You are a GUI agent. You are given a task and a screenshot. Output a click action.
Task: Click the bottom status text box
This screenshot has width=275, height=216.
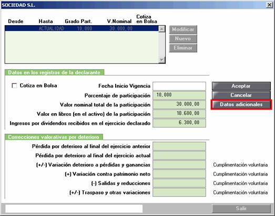coord(74,209)
